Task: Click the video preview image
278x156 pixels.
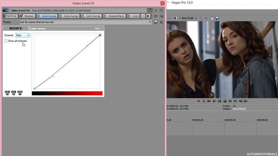Action: tap(222, 59)
